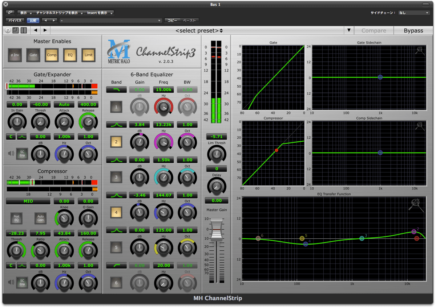Click the Master Gain fader handle
Screen dimensions: 436x308
[217, 230]
